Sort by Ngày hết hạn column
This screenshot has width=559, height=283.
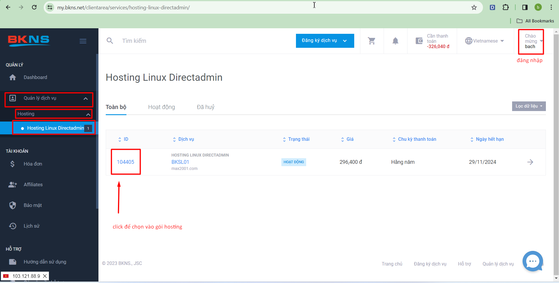point(487,139)
